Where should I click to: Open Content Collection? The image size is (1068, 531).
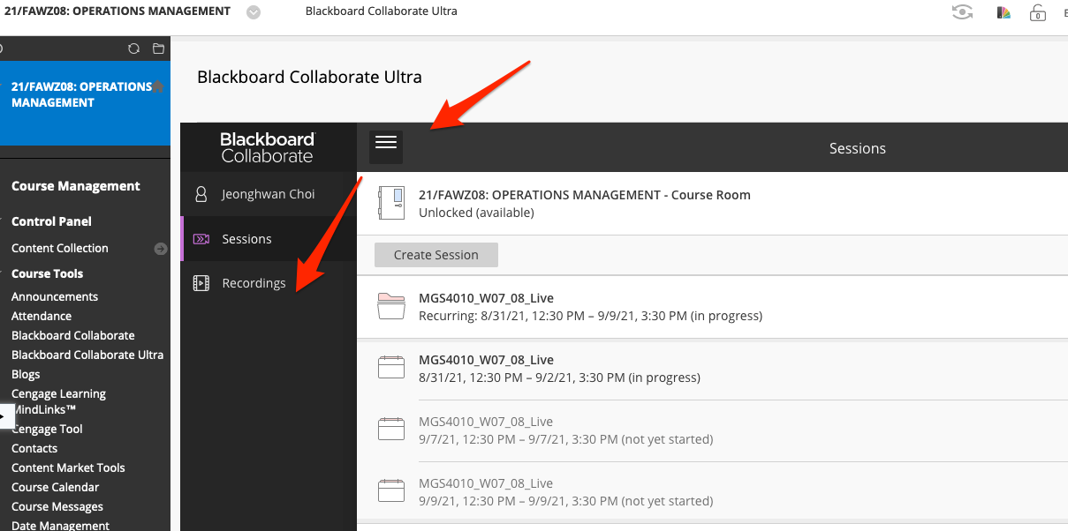(x=60, y=249)
